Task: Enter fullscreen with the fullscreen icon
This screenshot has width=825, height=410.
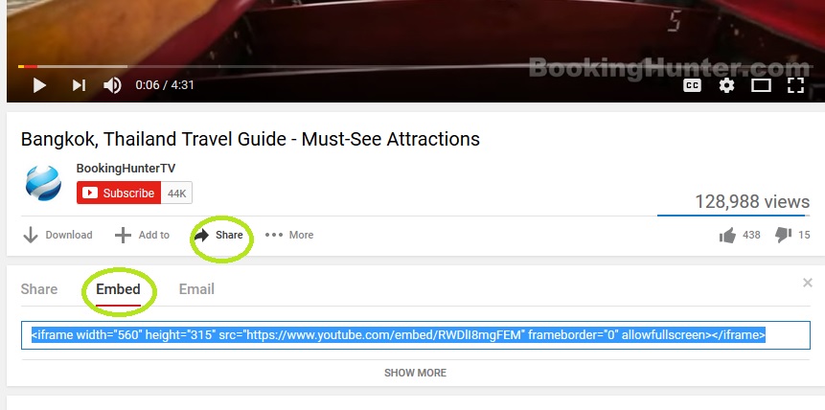Action: (x=795, y=85)
